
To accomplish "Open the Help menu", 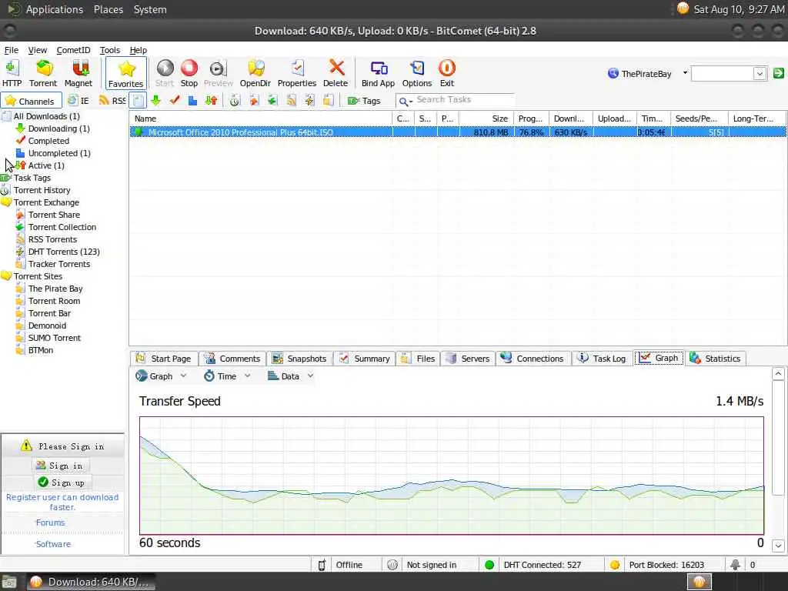I will [x=139, y=50].
